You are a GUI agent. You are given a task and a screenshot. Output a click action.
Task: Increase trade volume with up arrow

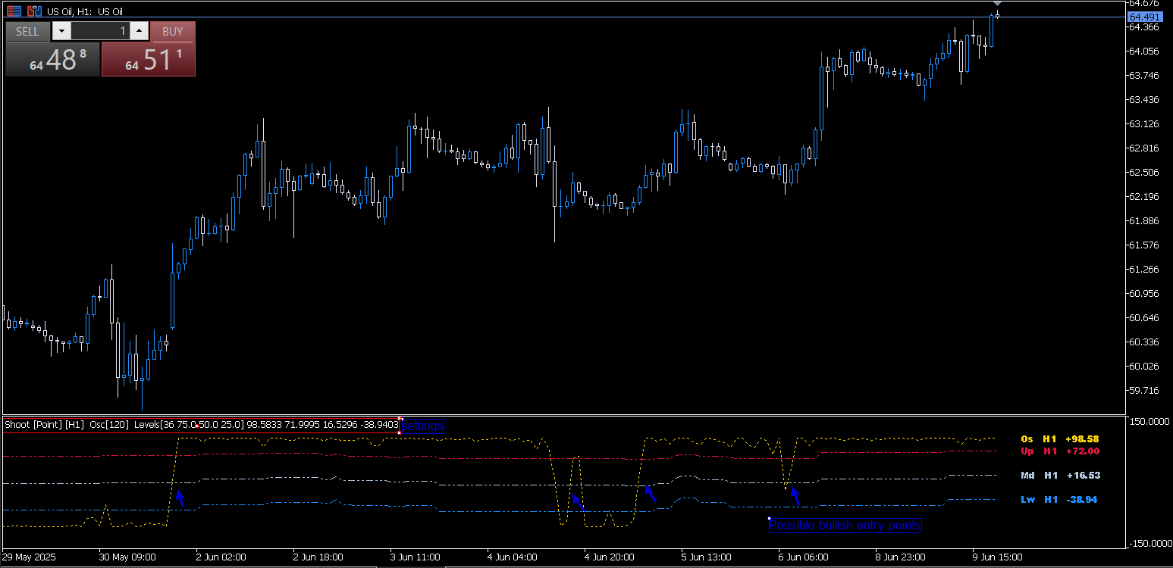[x=140, y=31]
